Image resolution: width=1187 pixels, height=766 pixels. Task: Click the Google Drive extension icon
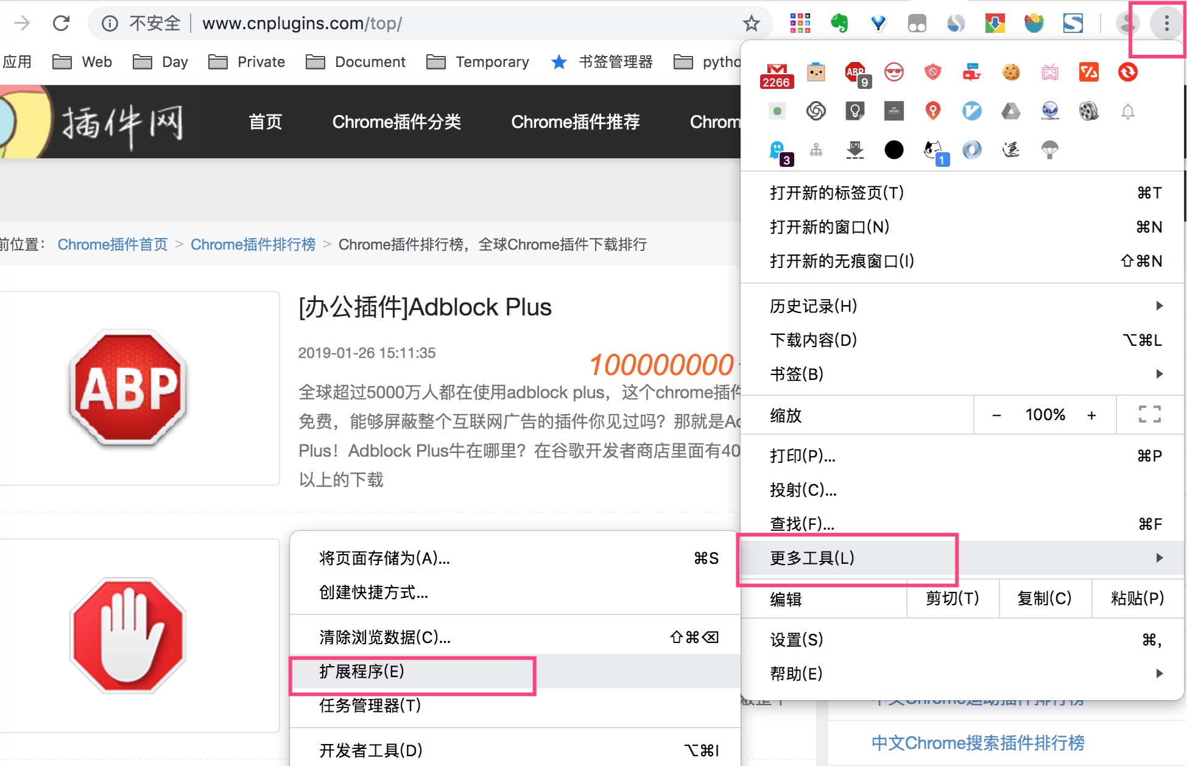coord(1011,111)
